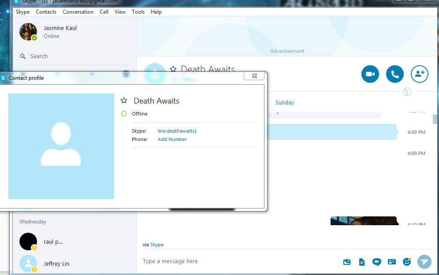
Task: Close the Contact profile dialog
Action: pos(254,76)
